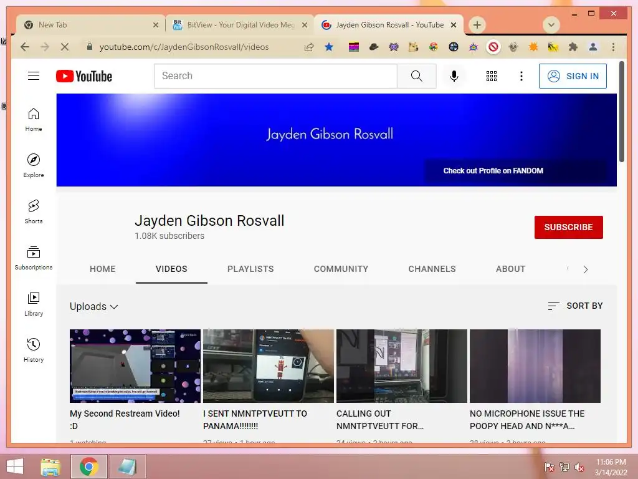Image resolution: width=638 pixels, height=479 pixels.
Task: Show more channel tabs with right chevron
Action: click(585, 269)
